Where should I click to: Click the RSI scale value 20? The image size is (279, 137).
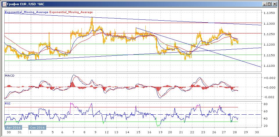click(266, 126)
